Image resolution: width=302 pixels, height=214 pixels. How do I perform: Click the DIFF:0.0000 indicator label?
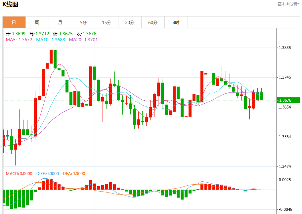pyautogui.click(x=48, y=174)
